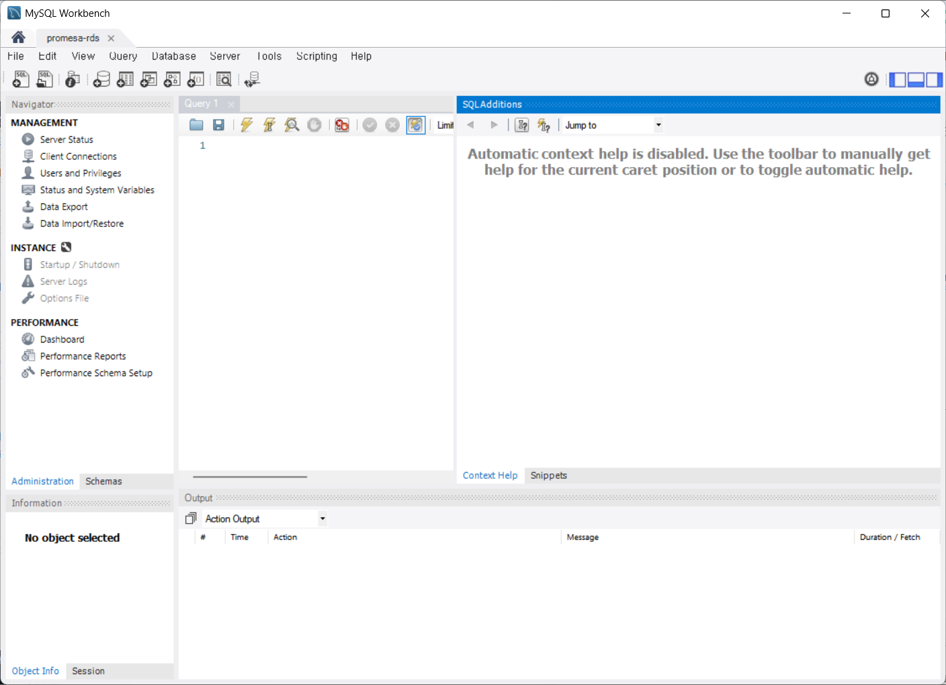Switch to the Administration tab
Screen dimensions: 946x685
coord(42,482)
